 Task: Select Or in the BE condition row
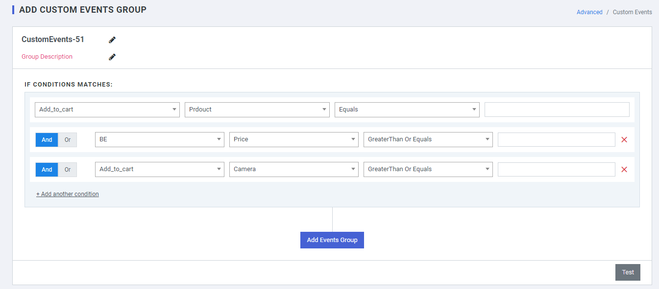point(68,140)
